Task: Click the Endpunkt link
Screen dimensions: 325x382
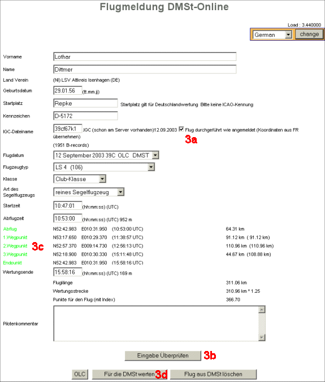Action: (12, 262)
